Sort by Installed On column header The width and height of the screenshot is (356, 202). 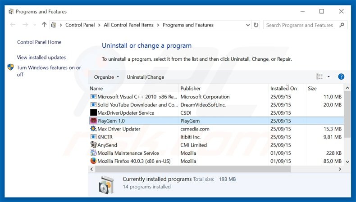point(283,89)
